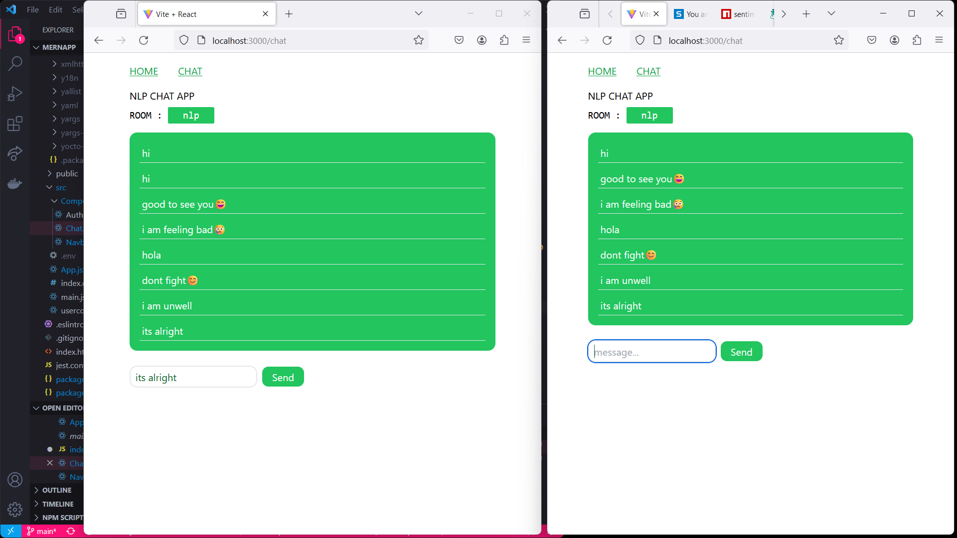Bookmark page in right browser window

pyautogui.click(x=839, y=40)
